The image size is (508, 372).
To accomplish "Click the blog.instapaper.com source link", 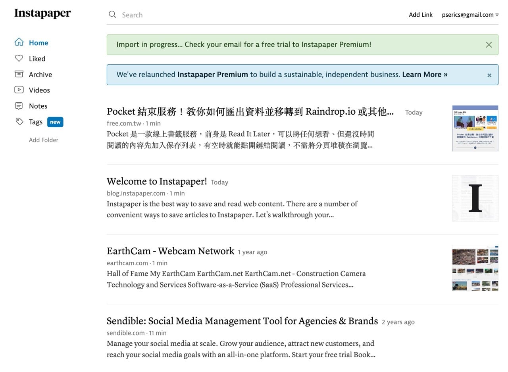I will 136,193.
